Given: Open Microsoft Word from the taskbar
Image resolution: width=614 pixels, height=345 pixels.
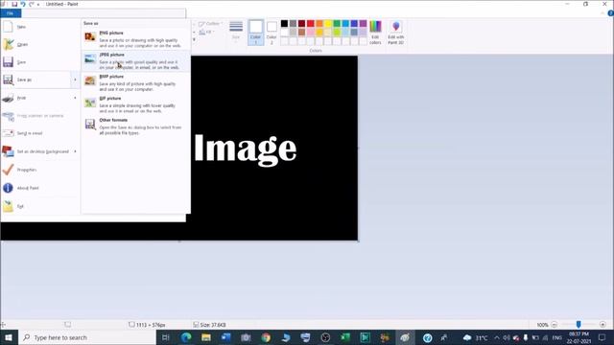Looking at the screenshot, I should click(226, 337).
